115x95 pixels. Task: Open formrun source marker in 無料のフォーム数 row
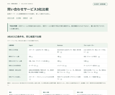click(60, 57)
